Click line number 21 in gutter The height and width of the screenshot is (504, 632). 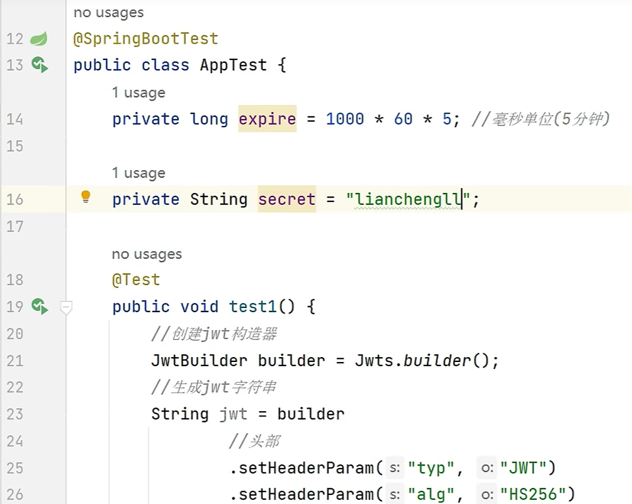[15, 360]
